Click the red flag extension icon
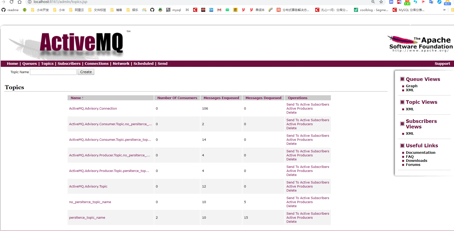454x231 pixels. (x=423, y=2)
